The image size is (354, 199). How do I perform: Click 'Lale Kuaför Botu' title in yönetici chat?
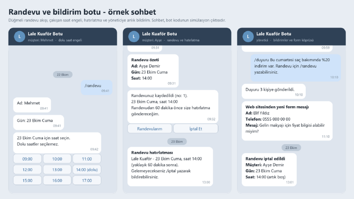pos(274,34)
